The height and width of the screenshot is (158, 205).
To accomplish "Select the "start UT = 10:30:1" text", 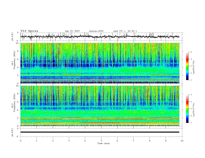I will tap(125, 31).
